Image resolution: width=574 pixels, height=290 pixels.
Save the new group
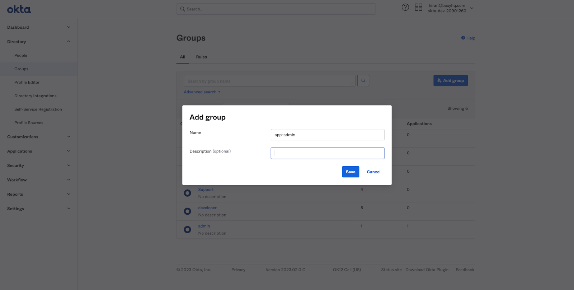(350, 172)
